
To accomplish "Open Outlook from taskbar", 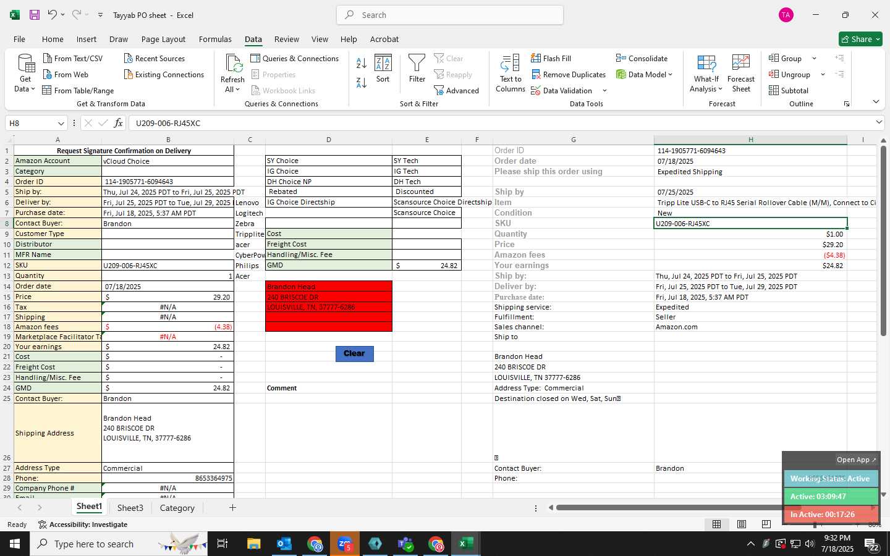I will (x=284, y=544).
